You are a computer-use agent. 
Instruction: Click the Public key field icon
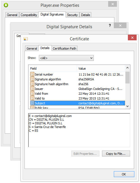(32, 107)
